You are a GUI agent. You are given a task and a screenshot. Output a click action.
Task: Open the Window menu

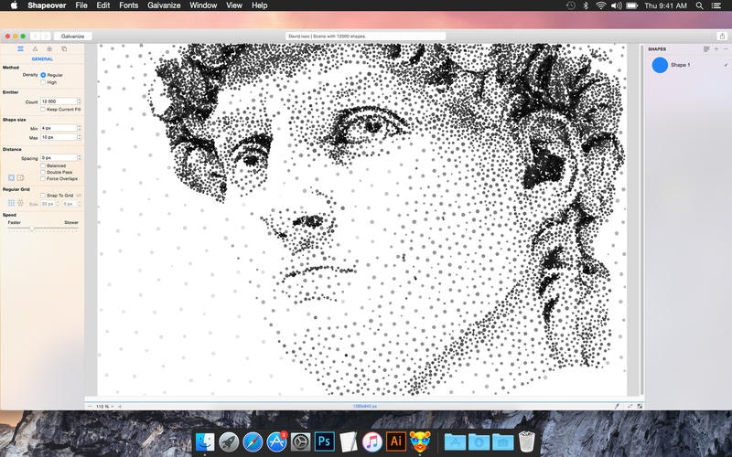pos(203,5)
